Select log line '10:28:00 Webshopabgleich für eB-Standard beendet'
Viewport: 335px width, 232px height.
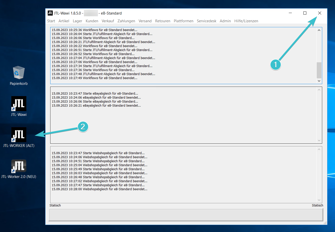(99, 189)
